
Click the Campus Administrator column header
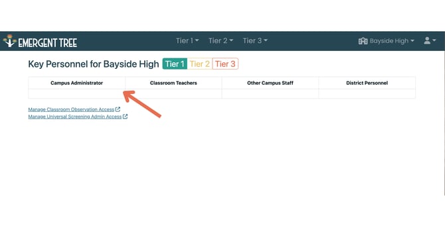click(76, 83)
